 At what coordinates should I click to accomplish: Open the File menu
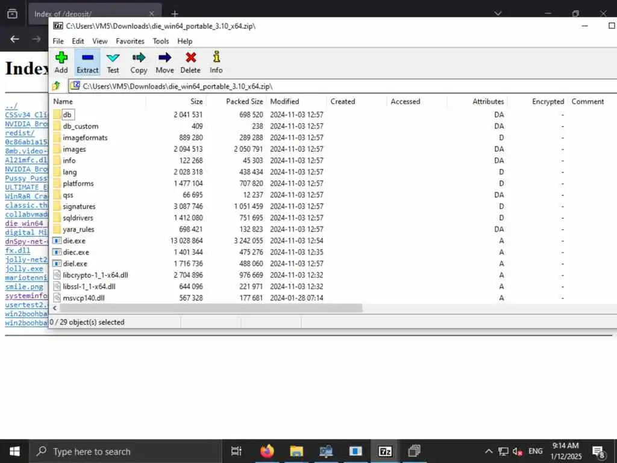pos(58,41)
